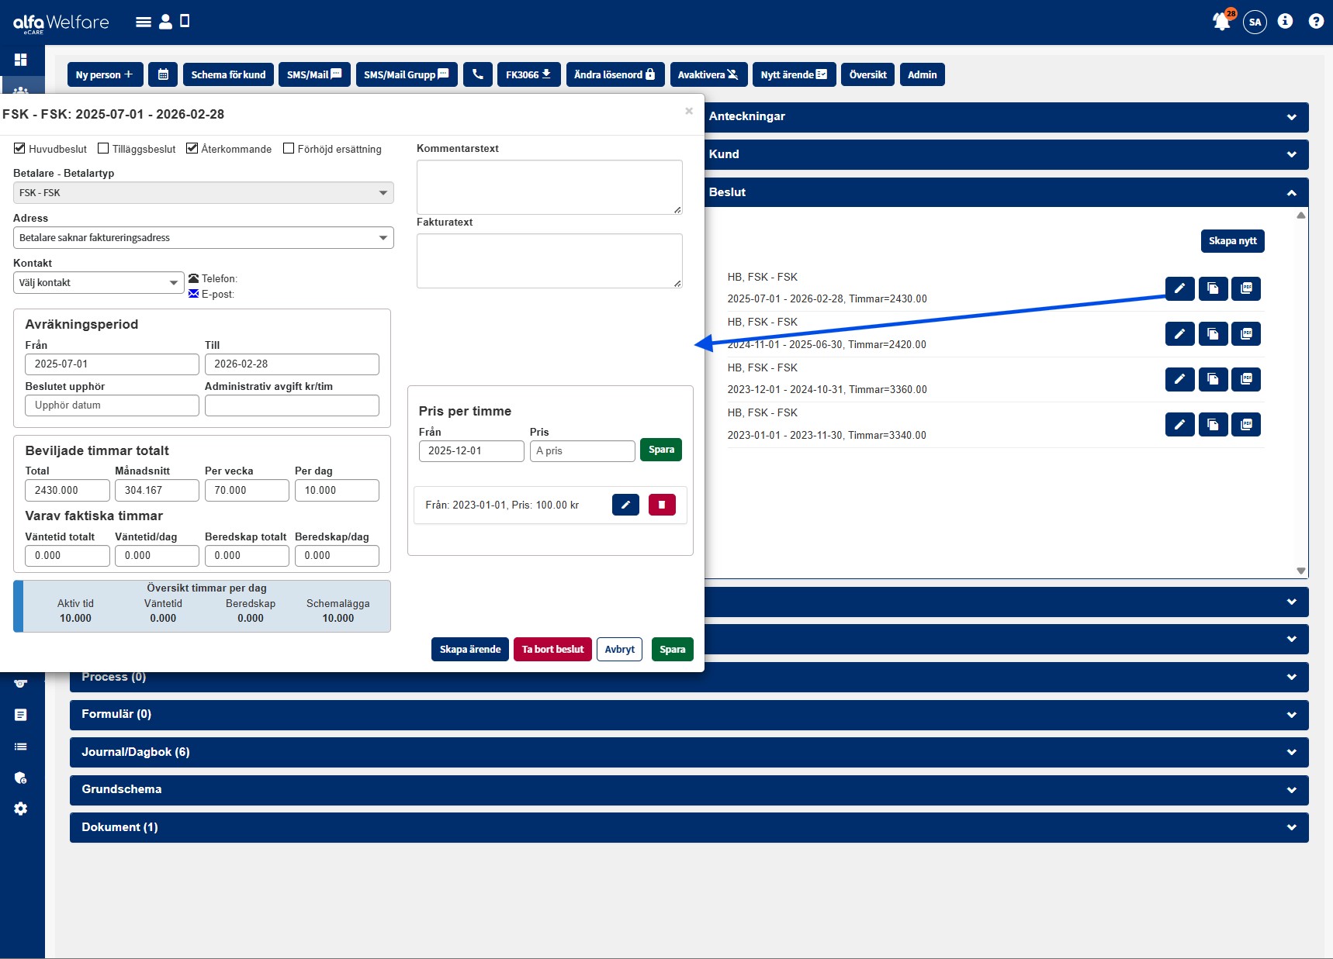The height and width of the screenshot is (959, 1333).
Task: Enable the Tilläggsbeslut checkbox
Action: 103,149
